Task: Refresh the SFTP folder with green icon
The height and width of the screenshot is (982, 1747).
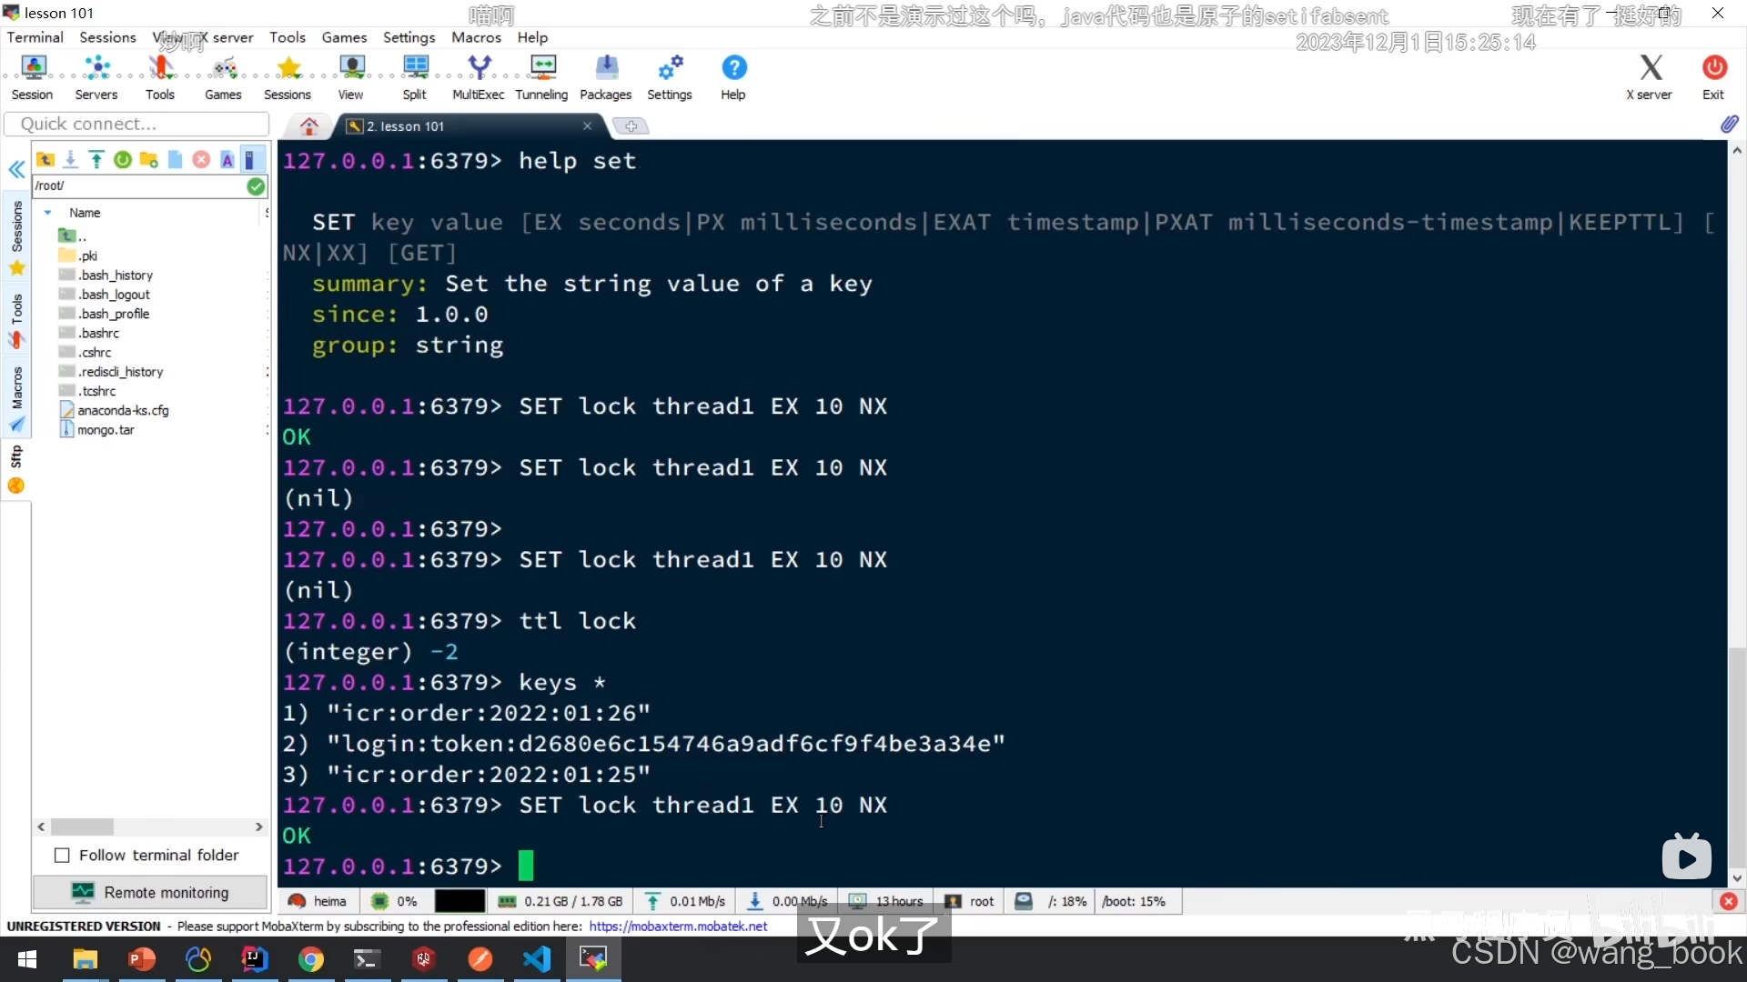Action: tap(123, 160)
